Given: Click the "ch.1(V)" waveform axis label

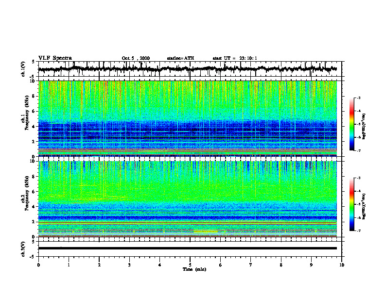Looking at the screenshot, I should coord(23,69).
